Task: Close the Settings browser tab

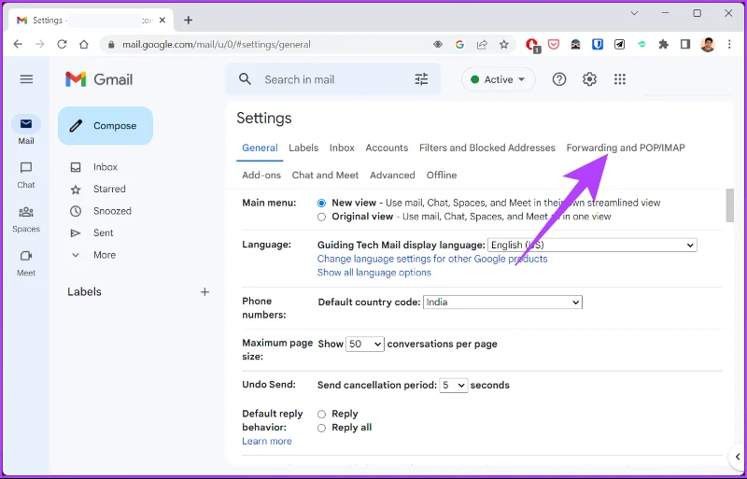Action: (x=162, y=20)
